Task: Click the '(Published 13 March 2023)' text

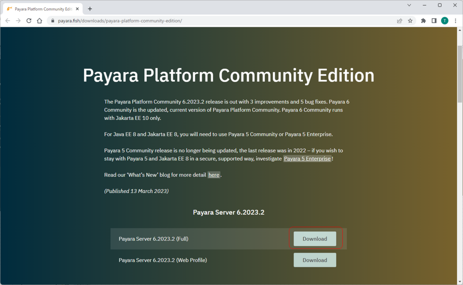Action: 136,191
